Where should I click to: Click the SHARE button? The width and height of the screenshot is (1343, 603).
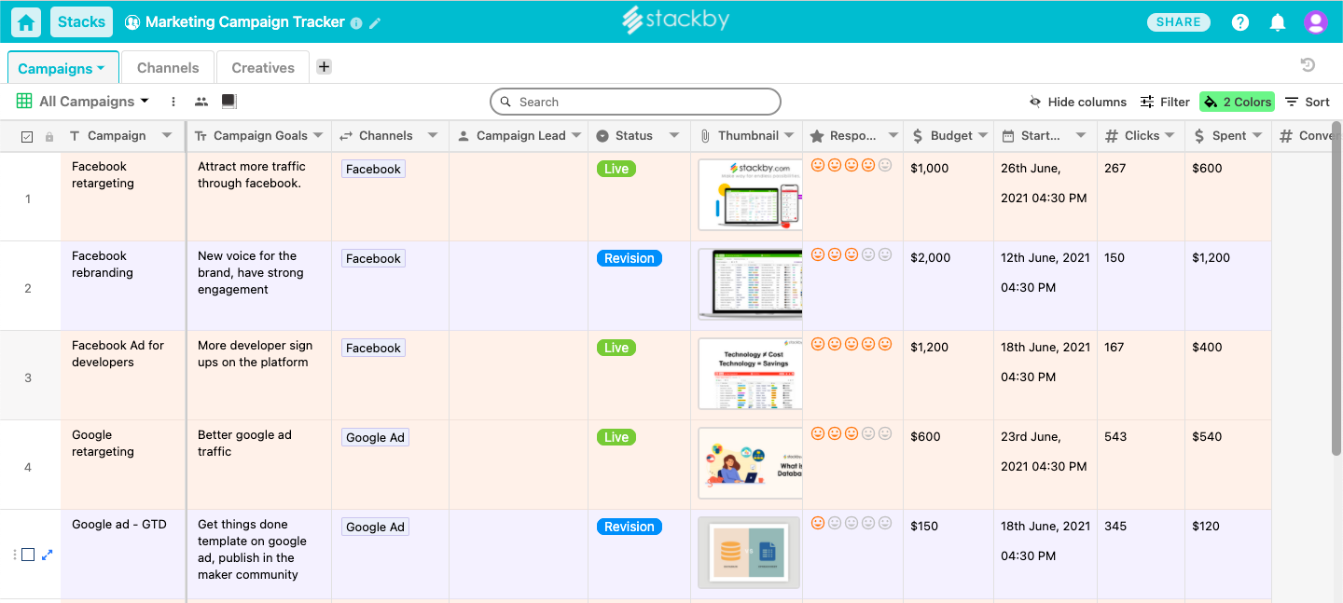point(1179,22)
